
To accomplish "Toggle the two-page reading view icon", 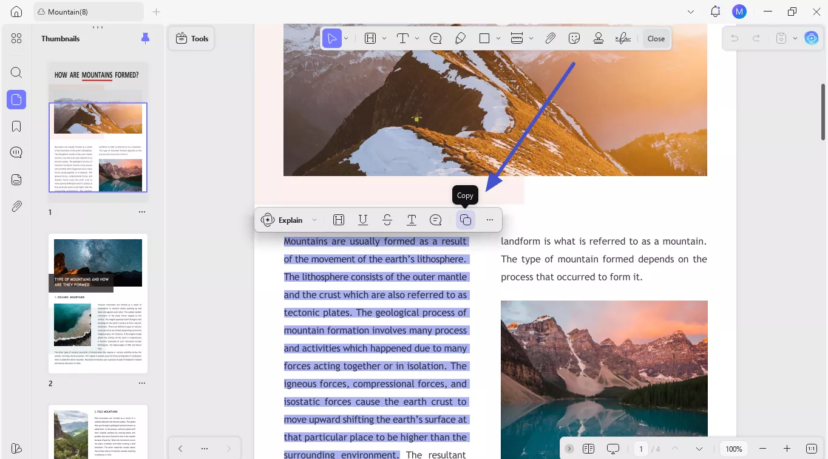I will 588,449.
